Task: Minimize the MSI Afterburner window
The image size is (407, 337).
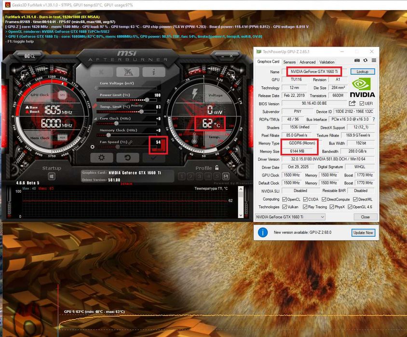Action: [222, 56]
